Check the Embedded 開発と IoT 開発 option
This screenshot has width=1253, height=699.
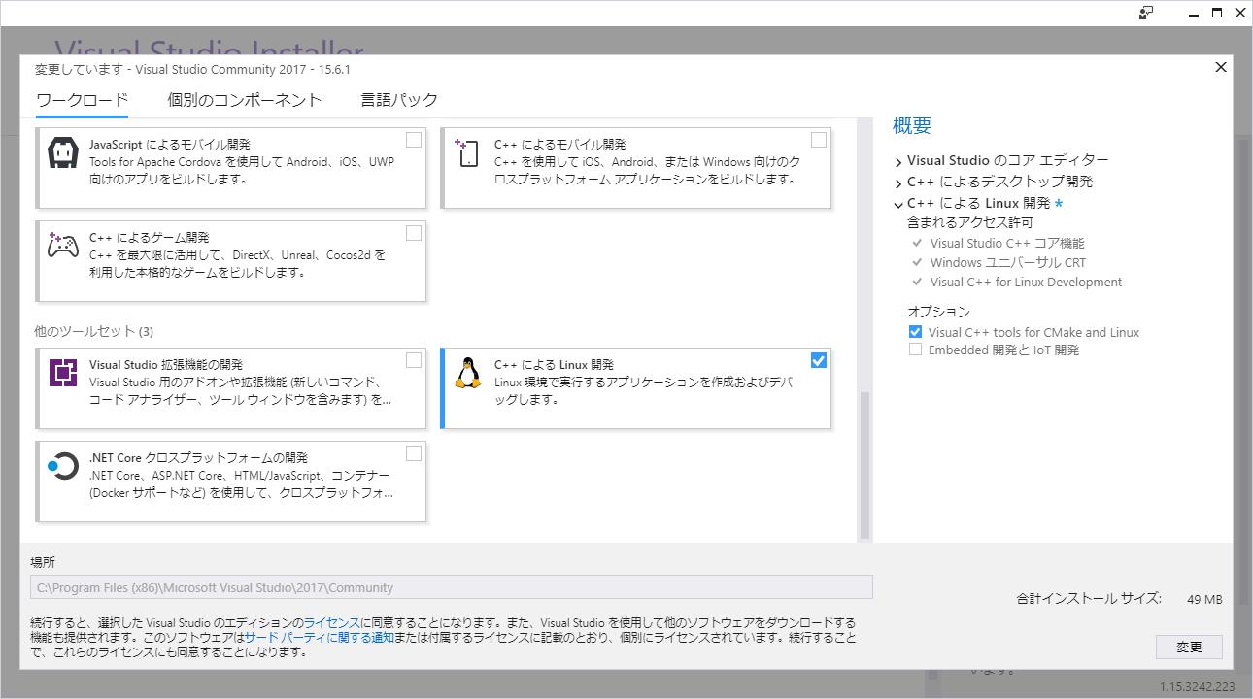pos(915,349)
